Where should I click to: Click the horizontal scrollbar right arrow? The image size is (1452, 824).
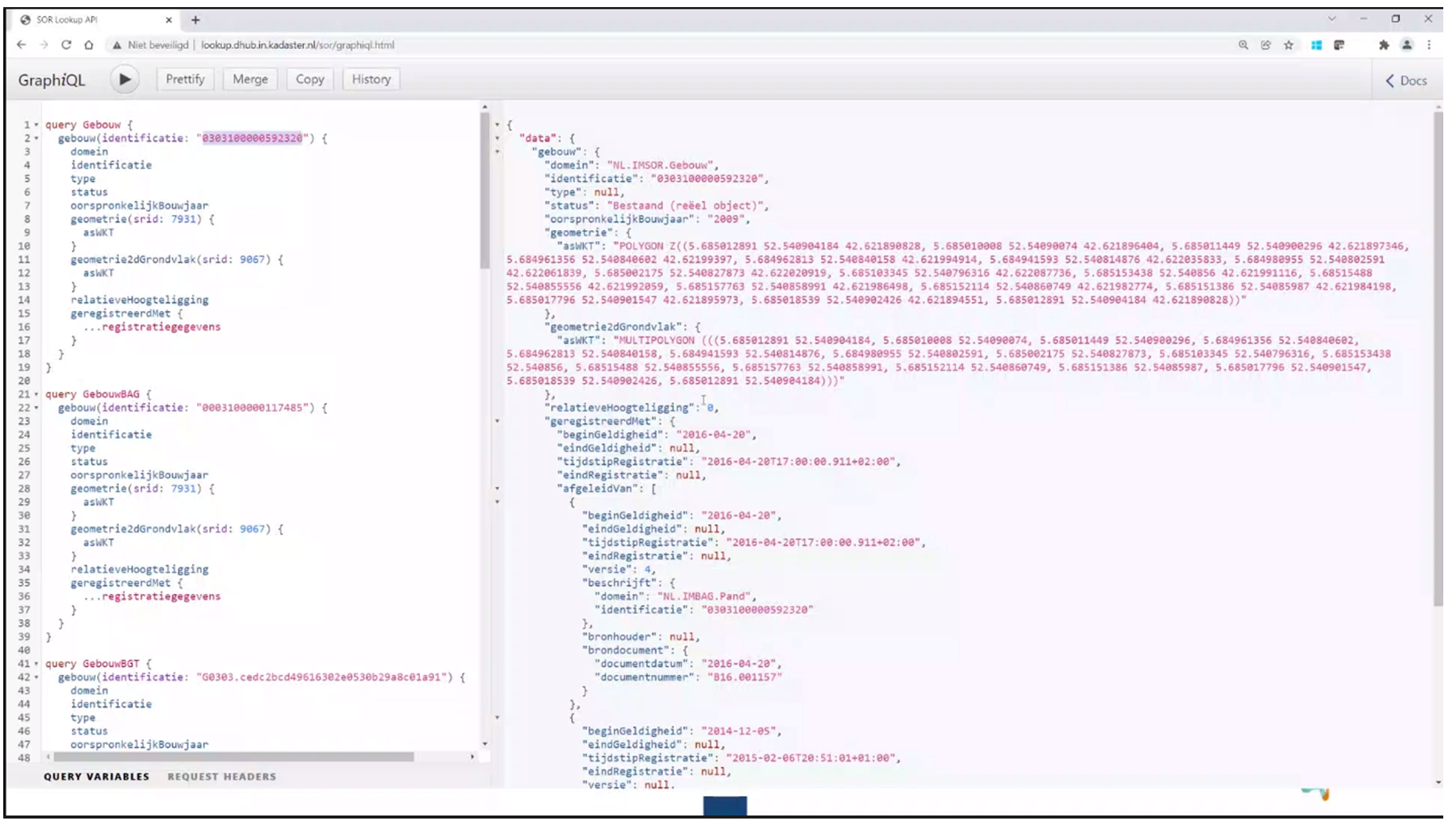(472, 757)
